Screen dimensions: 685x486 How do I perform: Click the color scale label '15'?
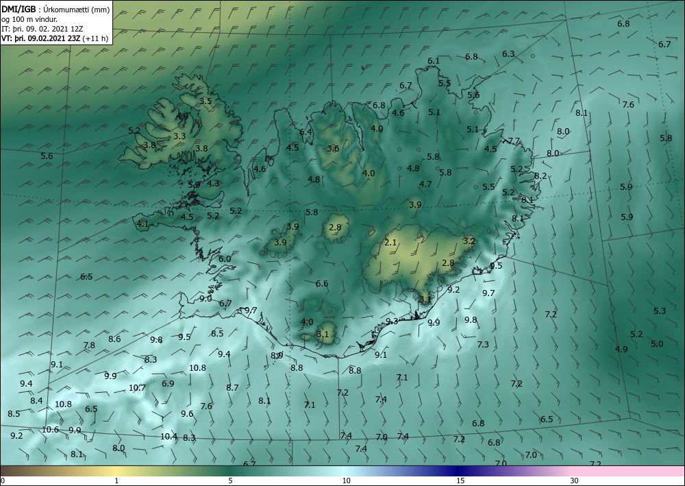[x=460, y=481]
